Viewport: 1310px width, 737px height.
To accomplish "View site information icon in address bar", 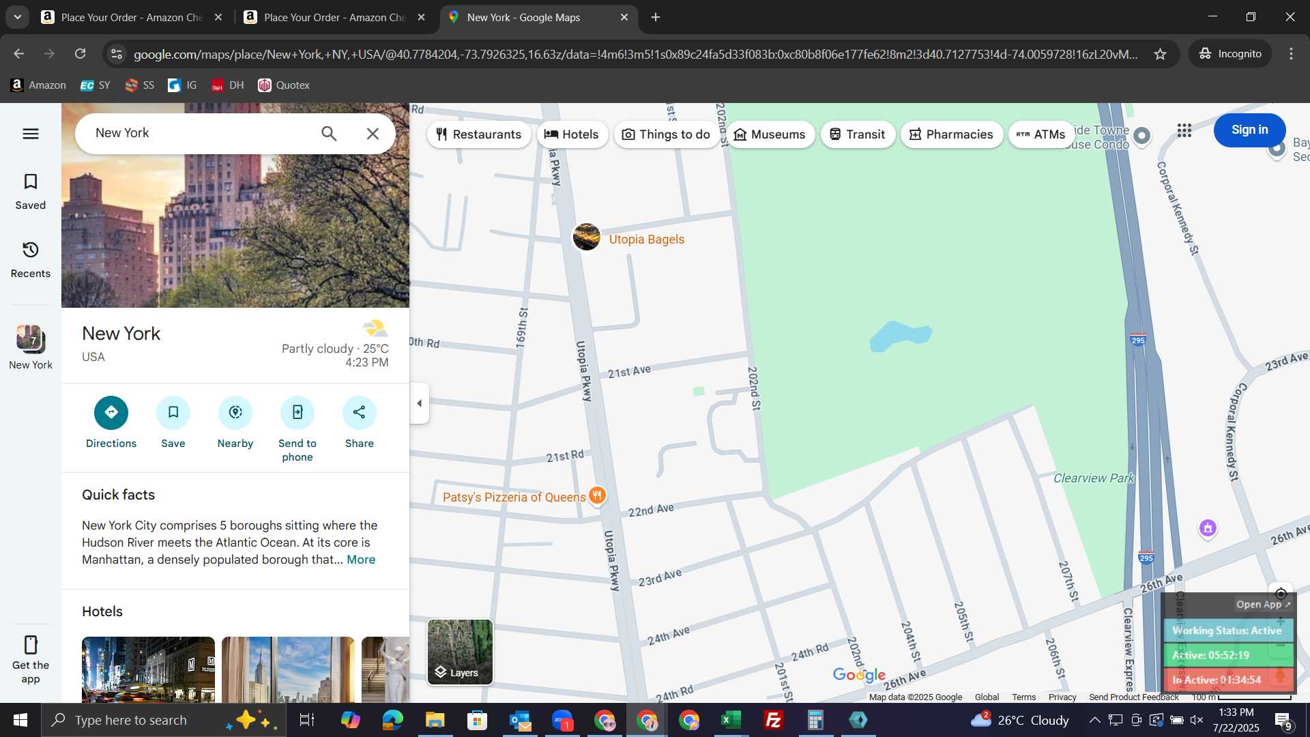I will [117, 54].
